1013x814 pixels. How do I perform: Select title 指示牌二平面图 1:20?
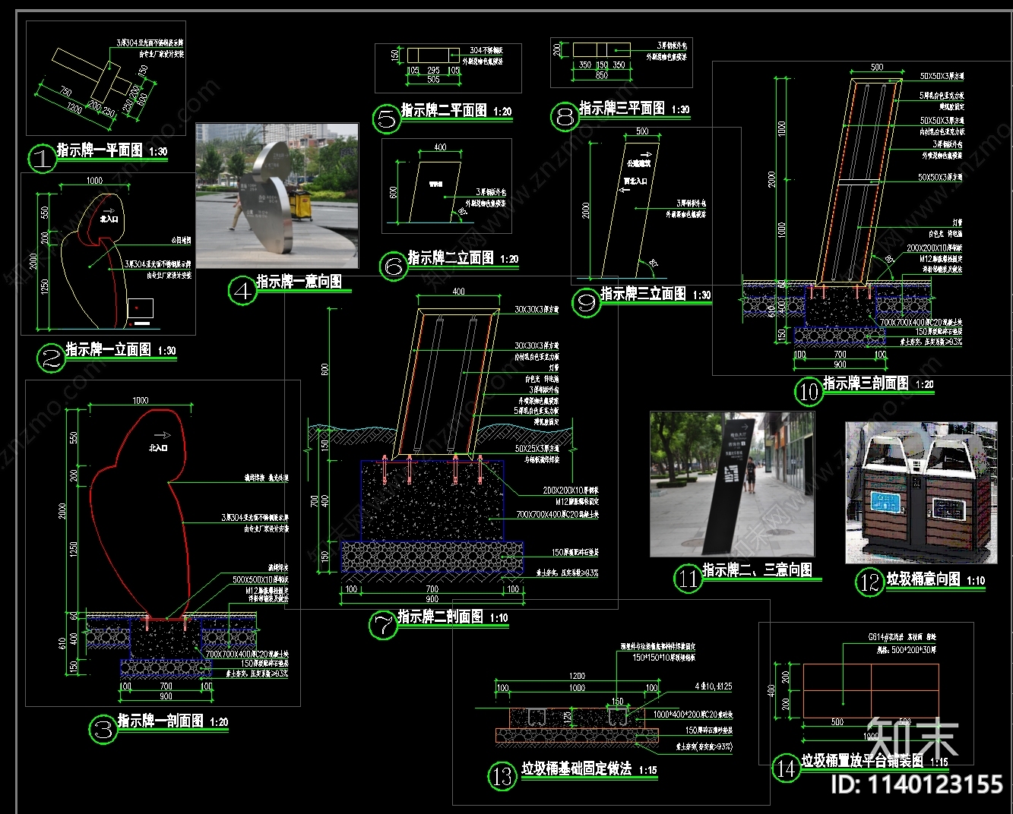[457, 110]
